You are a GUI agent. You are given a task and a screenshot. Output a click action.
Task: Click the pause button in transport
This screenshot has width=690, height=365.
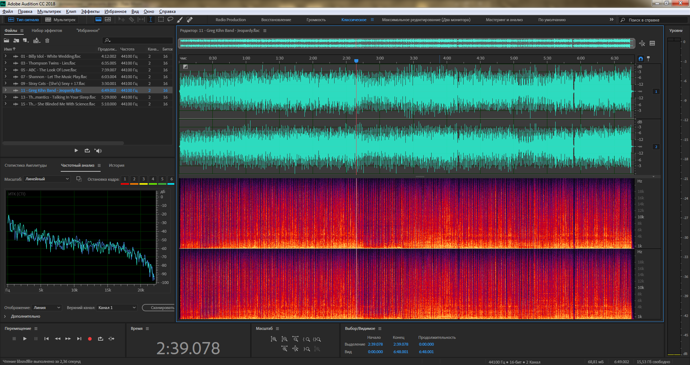[x=36, y=338]
